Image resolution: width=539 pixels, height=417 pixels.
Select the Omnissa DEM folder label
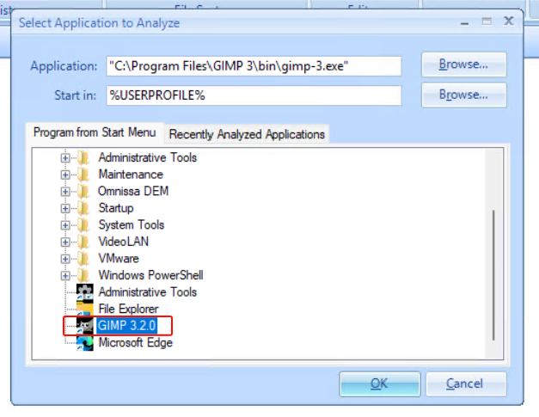click(x=133, y=192)
